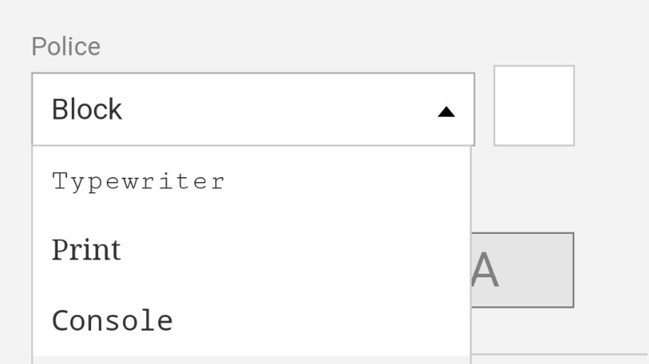Collapse the font list using the up arrow
Screen dimensions: 649x364
446,112
